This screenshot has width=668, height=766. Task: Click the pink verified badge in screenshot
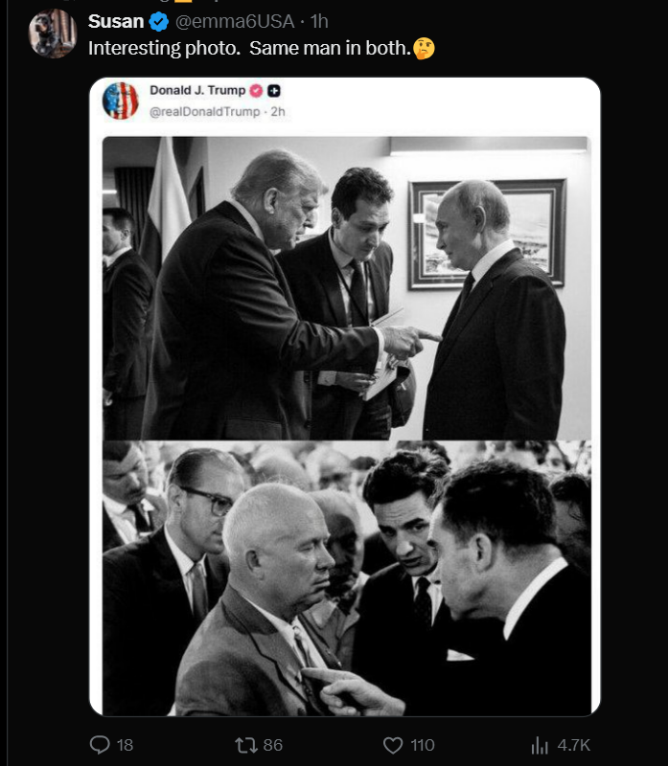(257, 91)
